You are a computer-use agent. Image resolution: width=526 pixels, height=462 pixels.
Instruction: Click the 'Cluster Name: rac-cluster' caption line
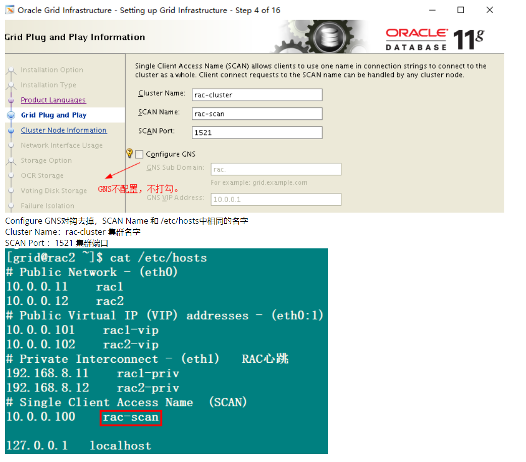[73, 232]
